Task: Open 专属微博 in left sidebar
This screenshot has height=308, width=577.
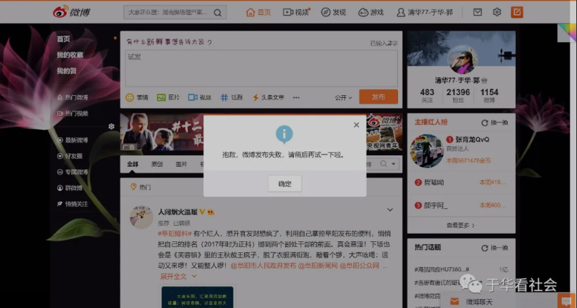Action: 73,172
